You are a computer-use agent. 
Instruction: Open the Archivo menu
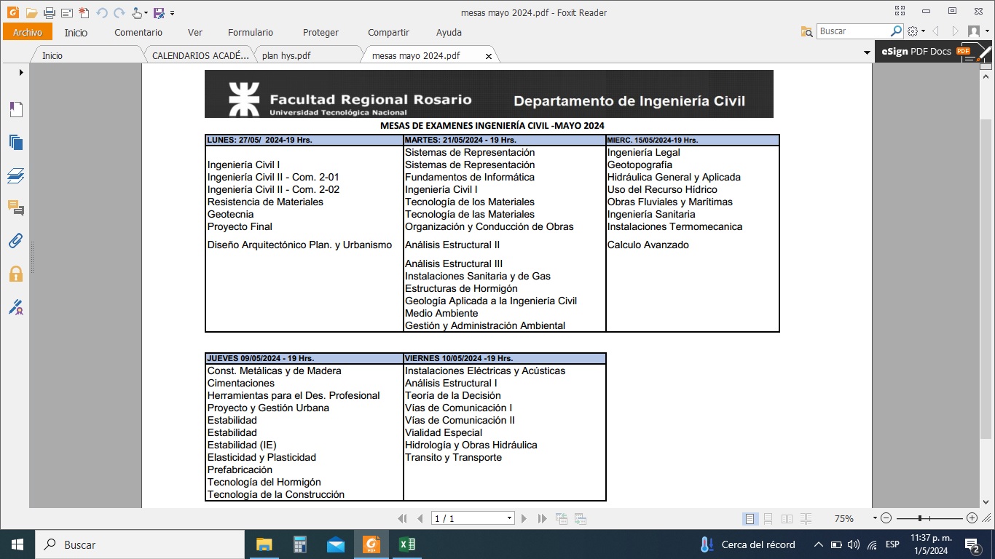[x=28, y=32]
